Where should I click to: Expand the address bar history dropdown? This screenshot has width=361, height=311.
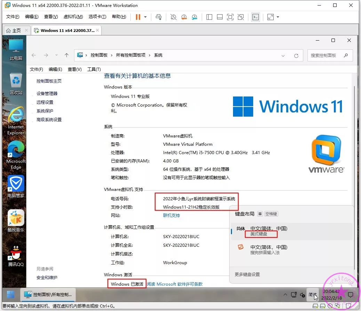283,56
